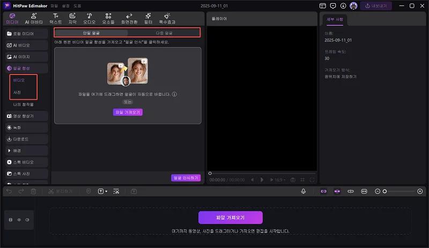Click the Undo arrow in timeline toolbar
429x248 pixels.
coord(9,191)
